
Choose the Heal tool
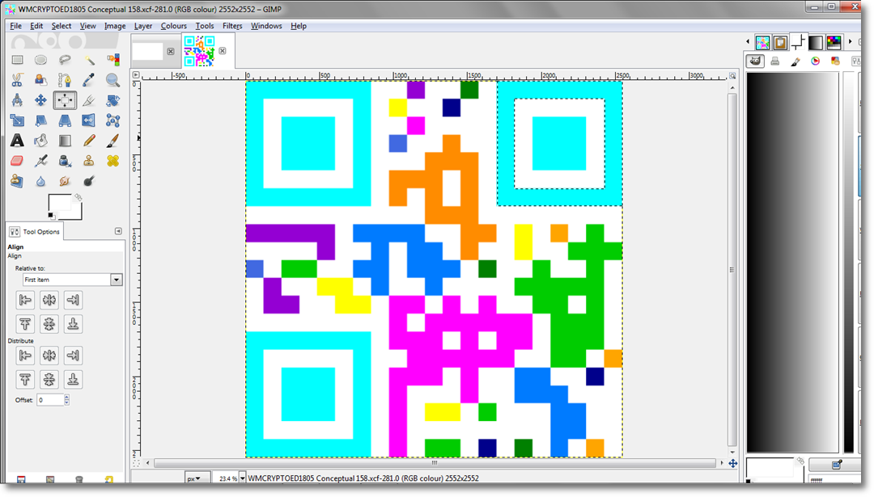(112, 161)
